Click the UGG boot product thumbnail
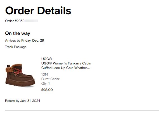This screenshot has width=159, height=113. (x=20, y=75)
